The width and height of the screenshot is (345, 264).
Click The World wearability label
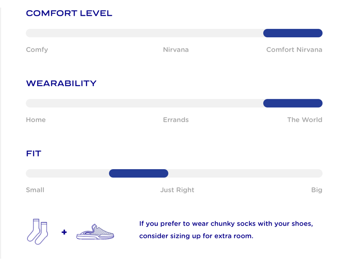click(x=305, y=120)
